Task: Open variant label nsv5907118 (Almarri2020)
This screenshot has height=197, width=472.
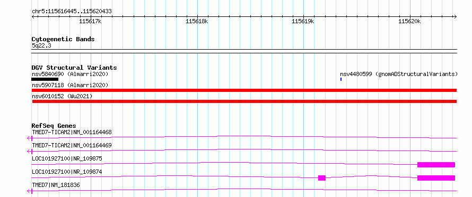Action: click(70, 85)
